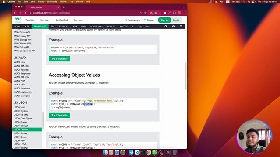Click Try it Yourself under the first example
The width and height of the screenshot is (280, 157).
tap(59, 59)
